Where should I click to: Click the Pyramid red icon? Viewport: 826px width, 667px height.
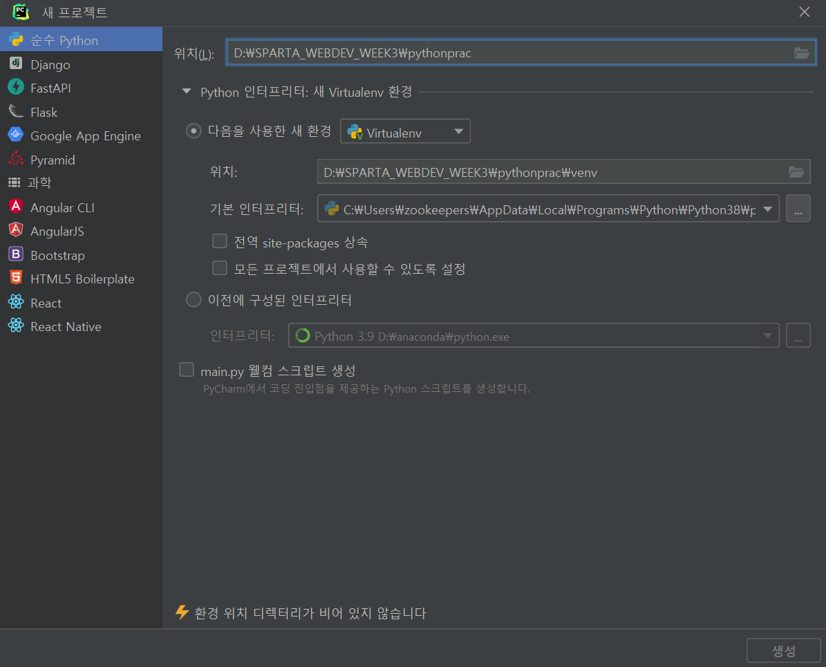point(16,158)
